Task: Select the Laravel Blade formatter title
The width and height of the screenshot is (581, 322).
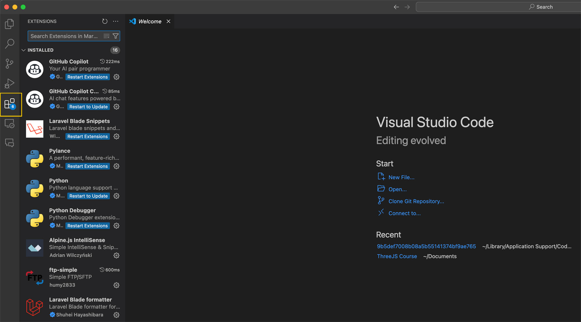Action: click(x=80, y=300)
